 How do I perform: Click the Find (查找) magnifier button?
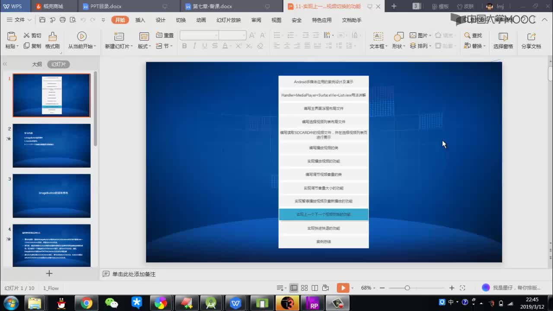pyautogui.click(x=473, y=35)
